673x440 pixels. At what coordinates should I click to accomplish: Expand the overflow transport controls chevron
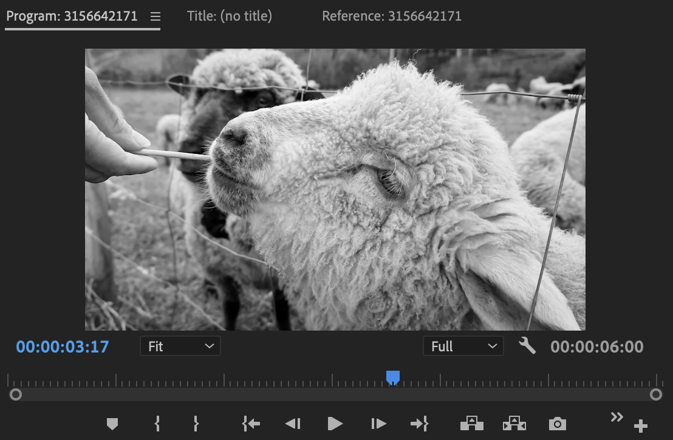[617, 417]
